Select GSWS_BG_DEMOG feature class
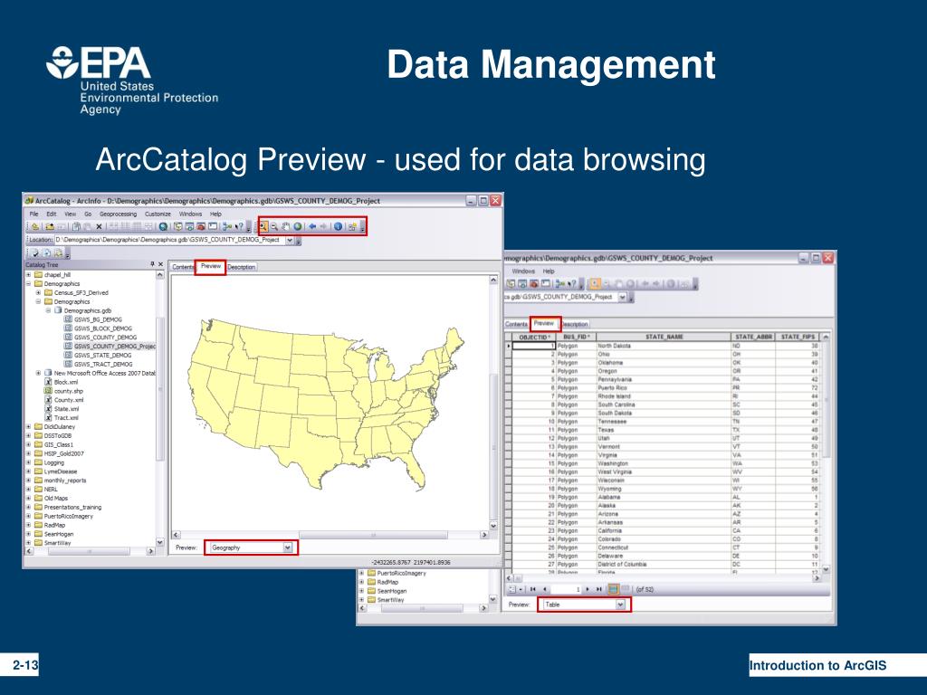 (98, 319)
